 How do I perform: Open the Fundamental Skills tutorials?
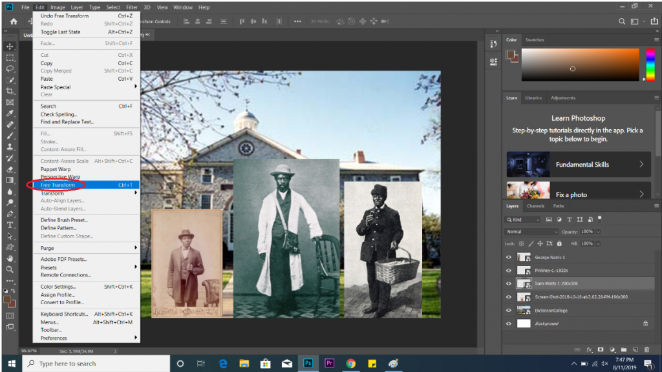pyautogui.click(x=579, y=165)
